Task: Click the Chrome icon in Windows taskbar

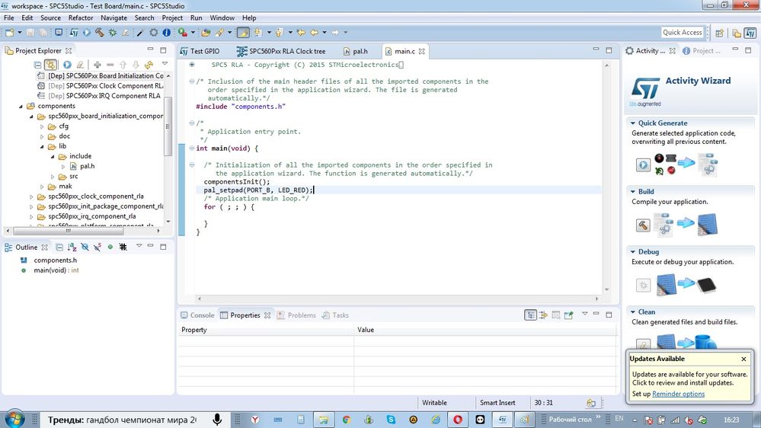Action: tap(347, 420)
